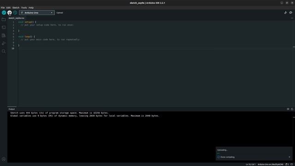Click the void loop() code line
This screenshot has width=295, height=166.
[x=26, y=36]
